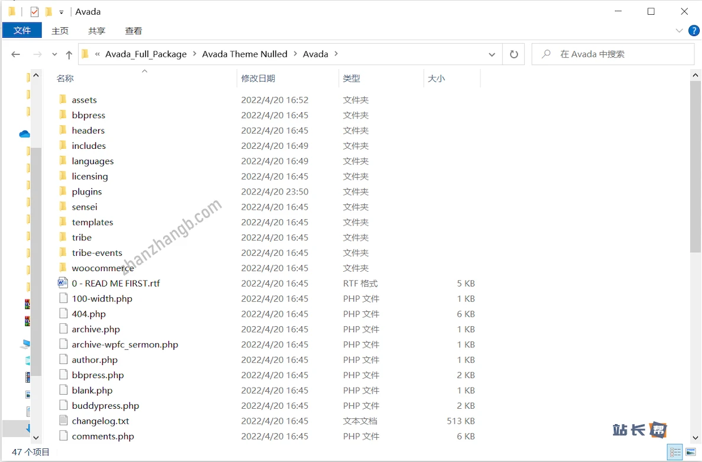The image size is (702, 462).
Task: Switch to the 查看 ribbon tab
Action: coord(134,31)
